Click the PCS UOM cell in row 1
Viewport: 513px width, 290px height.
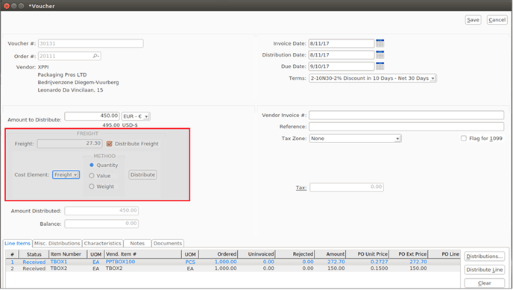(x=190, y=262)
